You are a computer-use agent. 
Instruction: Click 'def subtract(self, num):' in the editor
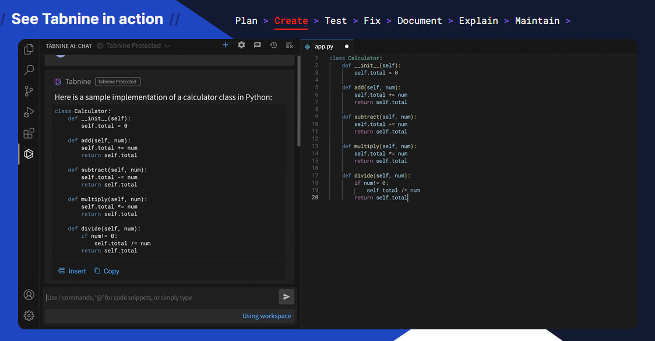(379, 117)
